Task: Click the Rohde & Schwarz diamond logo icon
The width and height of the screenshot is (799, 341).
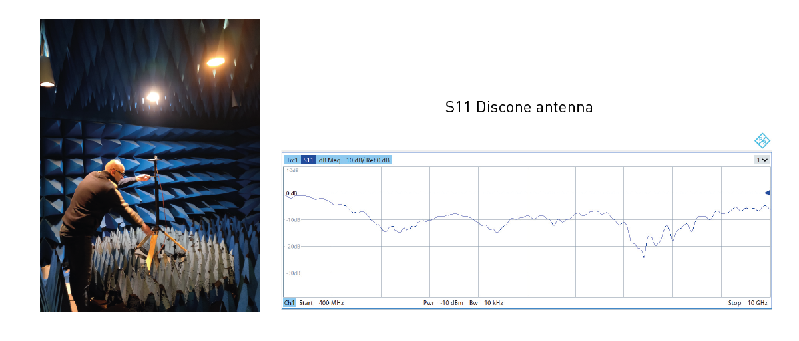Action: 762,140
